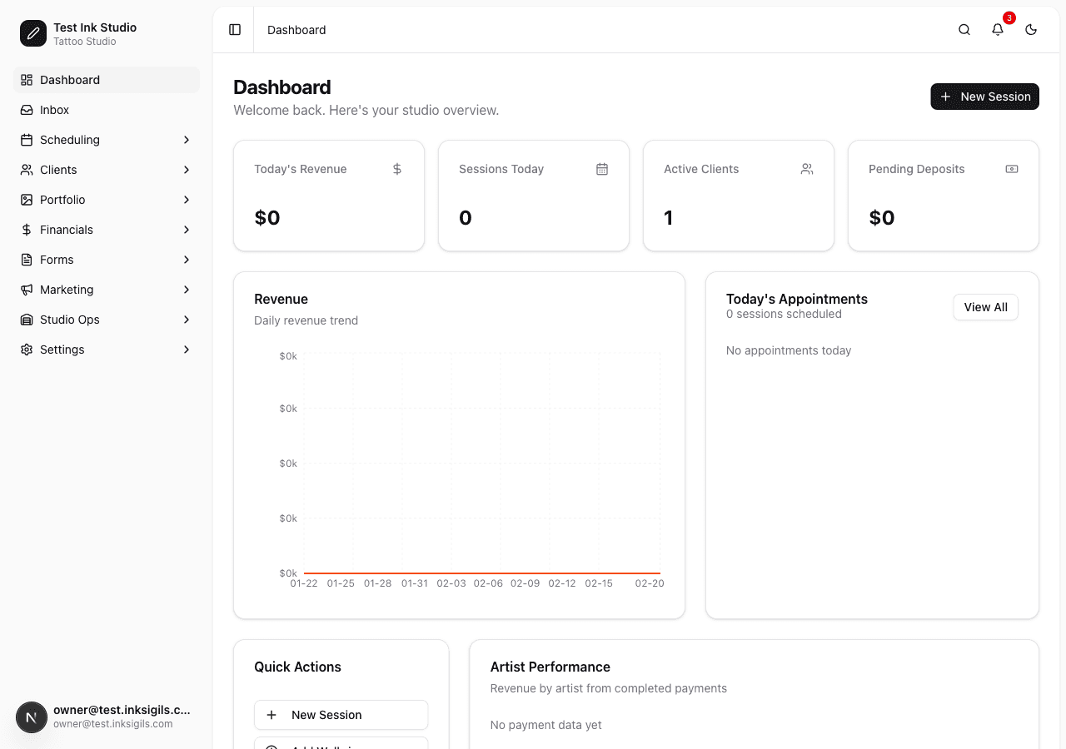Screen dimensions: 1066x749
Task: Collapse the sidebar using the panel icon
Action: coord(234,29)
